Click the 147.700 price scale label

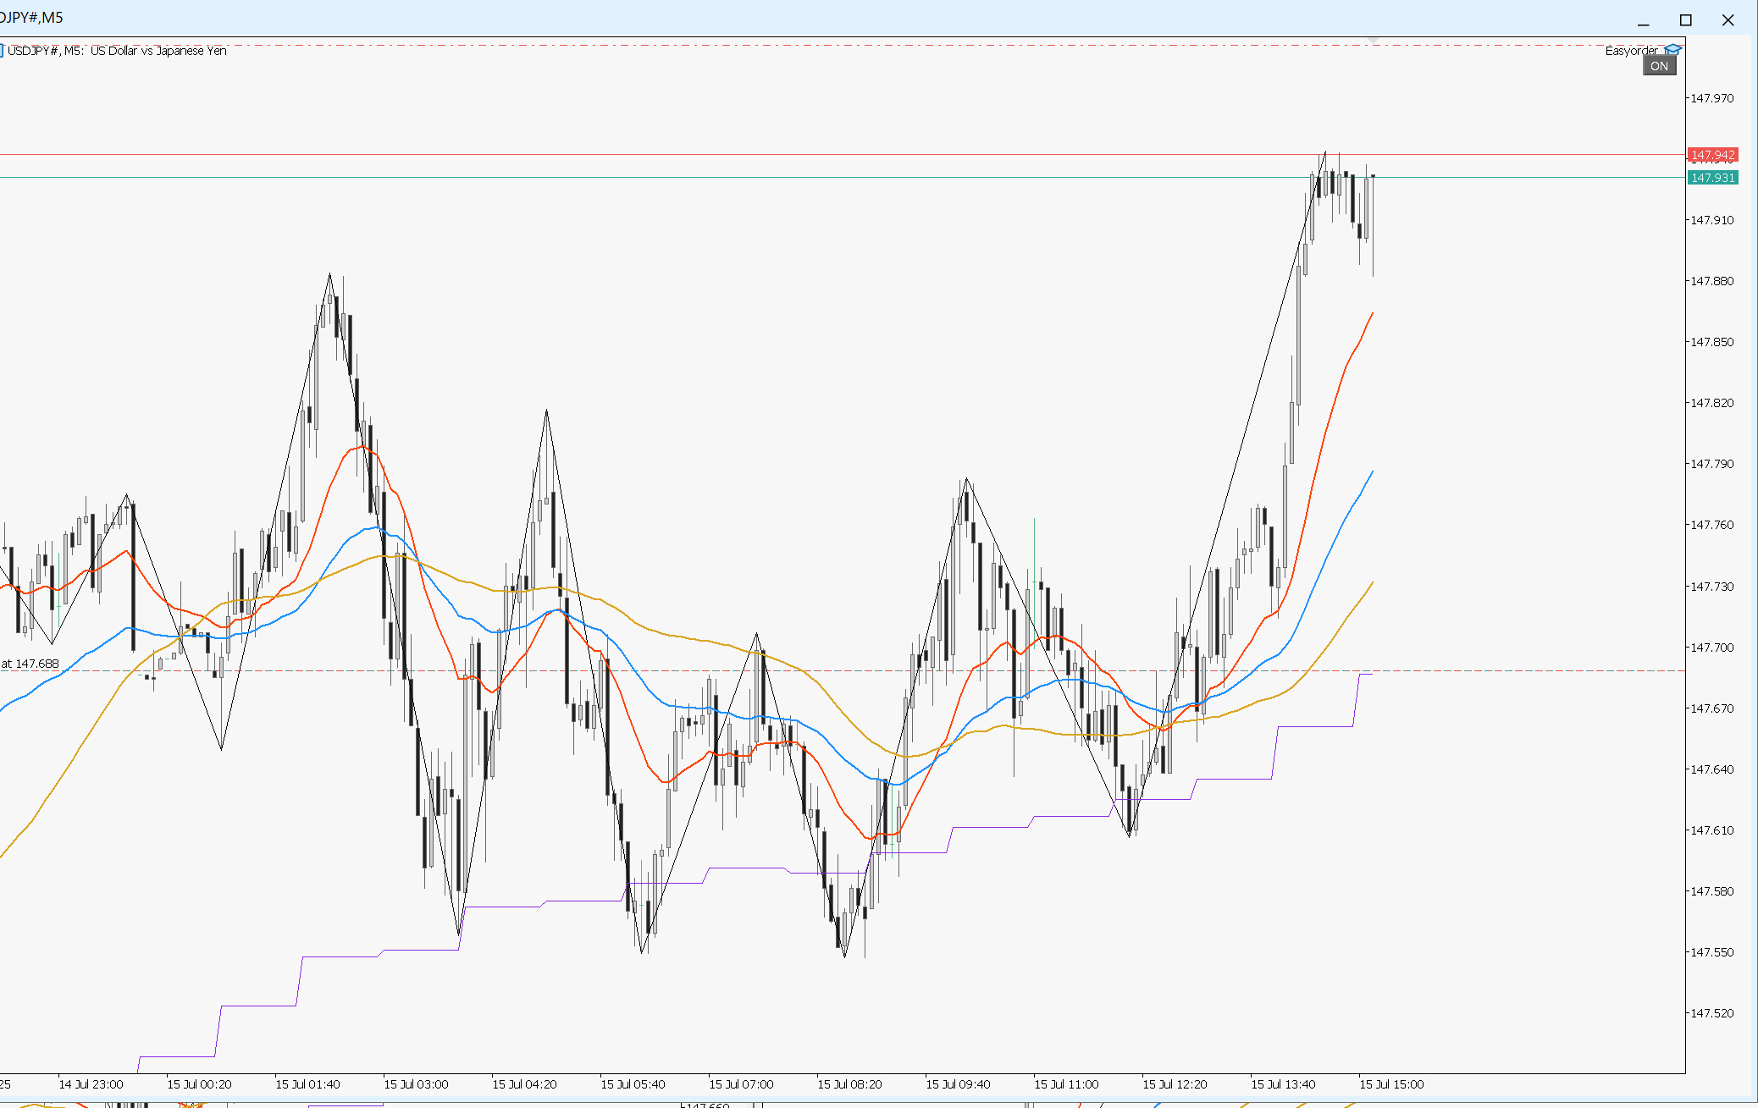(x=1711, y=648)
